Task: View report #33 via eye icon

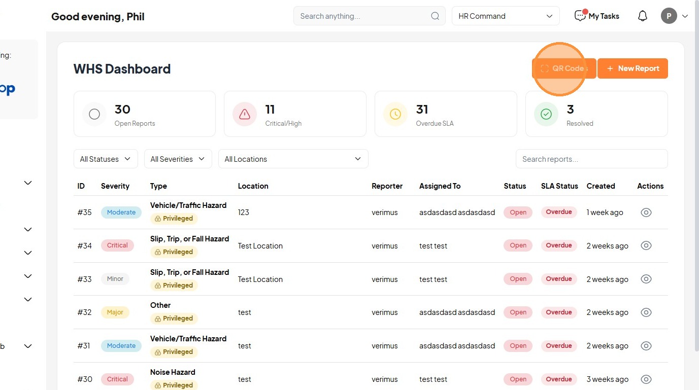Action: pyautogui.click(x=646, y=279)
